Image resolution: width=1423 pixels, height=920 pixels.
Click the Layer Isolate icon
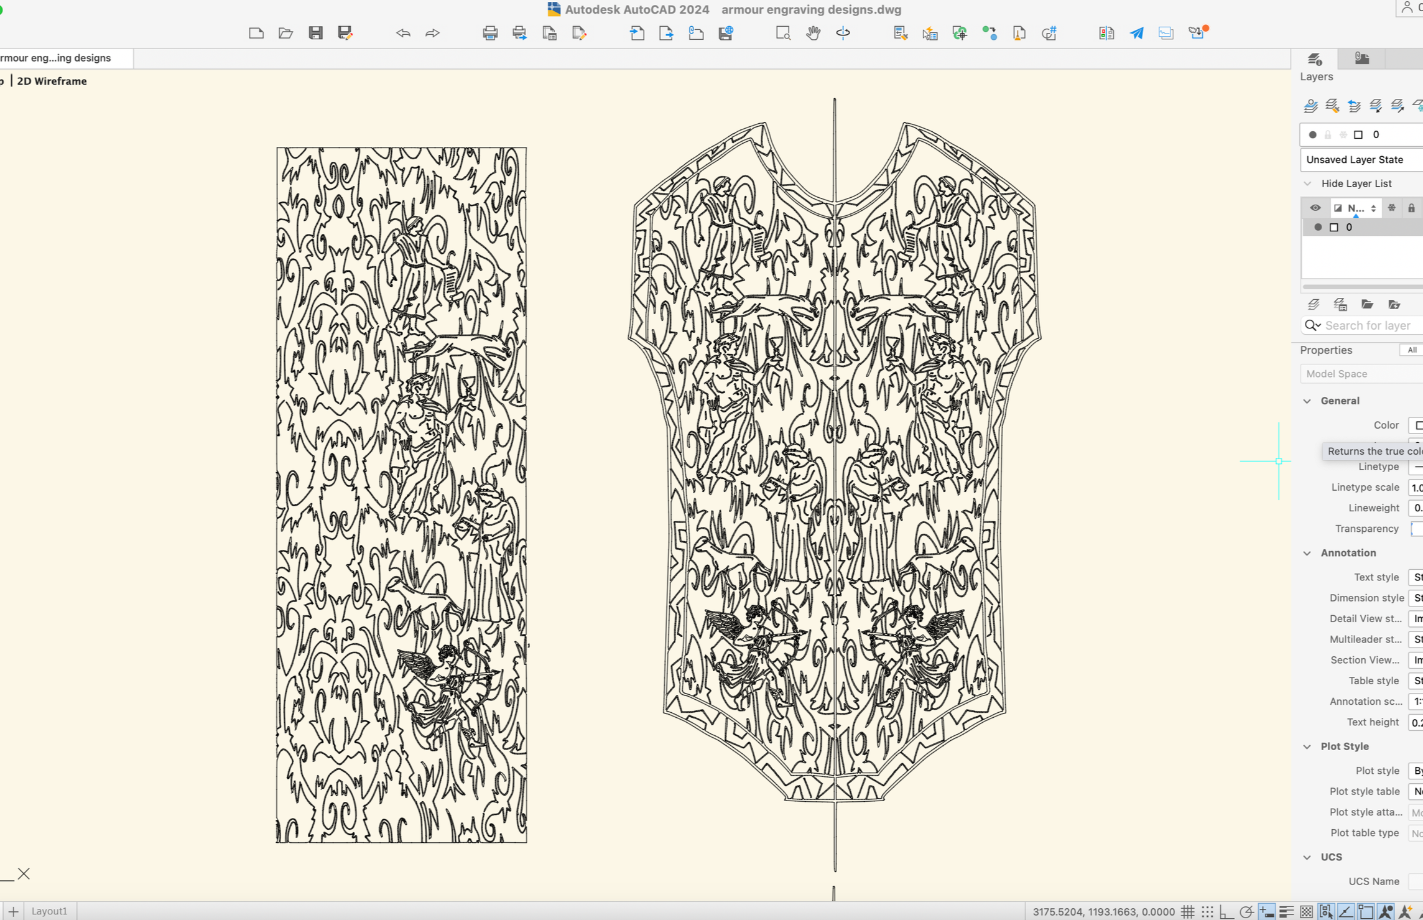(x=1376, y=106)
